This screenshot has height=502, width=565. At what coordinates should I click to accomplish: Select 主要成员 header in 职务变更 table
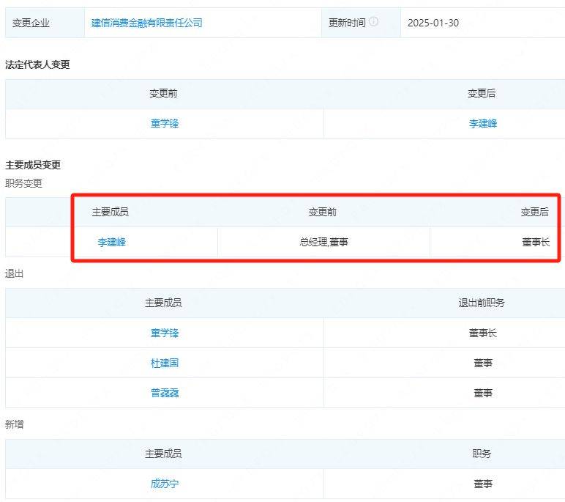point(111,212)
